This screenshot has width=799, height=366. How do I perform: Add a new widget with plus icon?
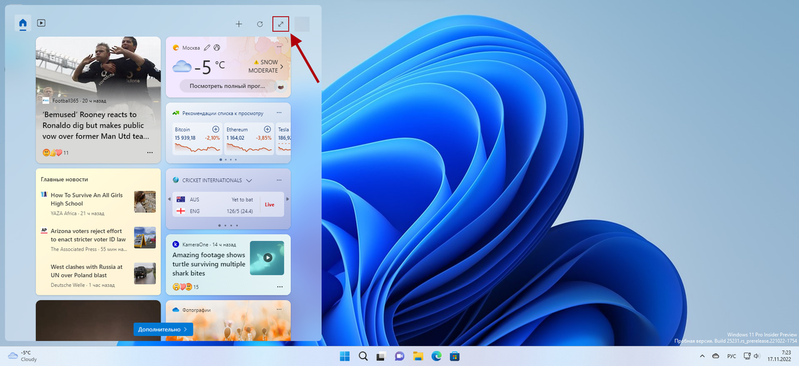point(239,24)
